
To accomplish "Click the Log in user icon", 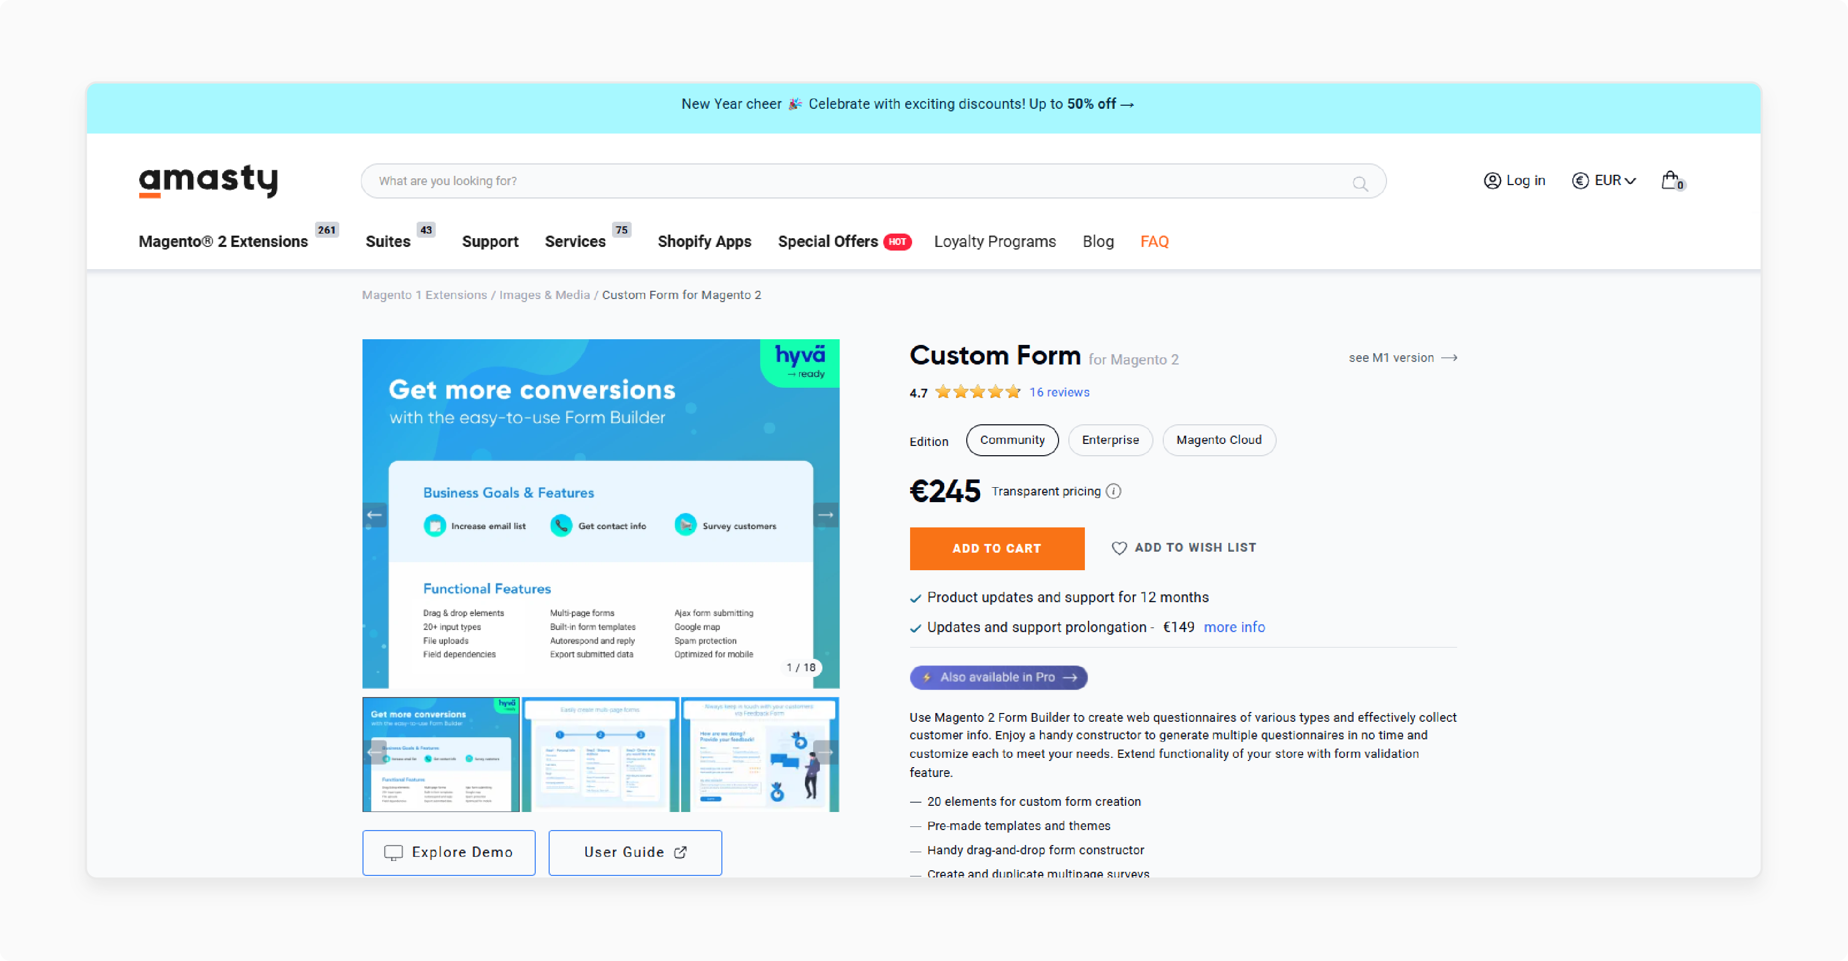I will tap(1492, 181).
